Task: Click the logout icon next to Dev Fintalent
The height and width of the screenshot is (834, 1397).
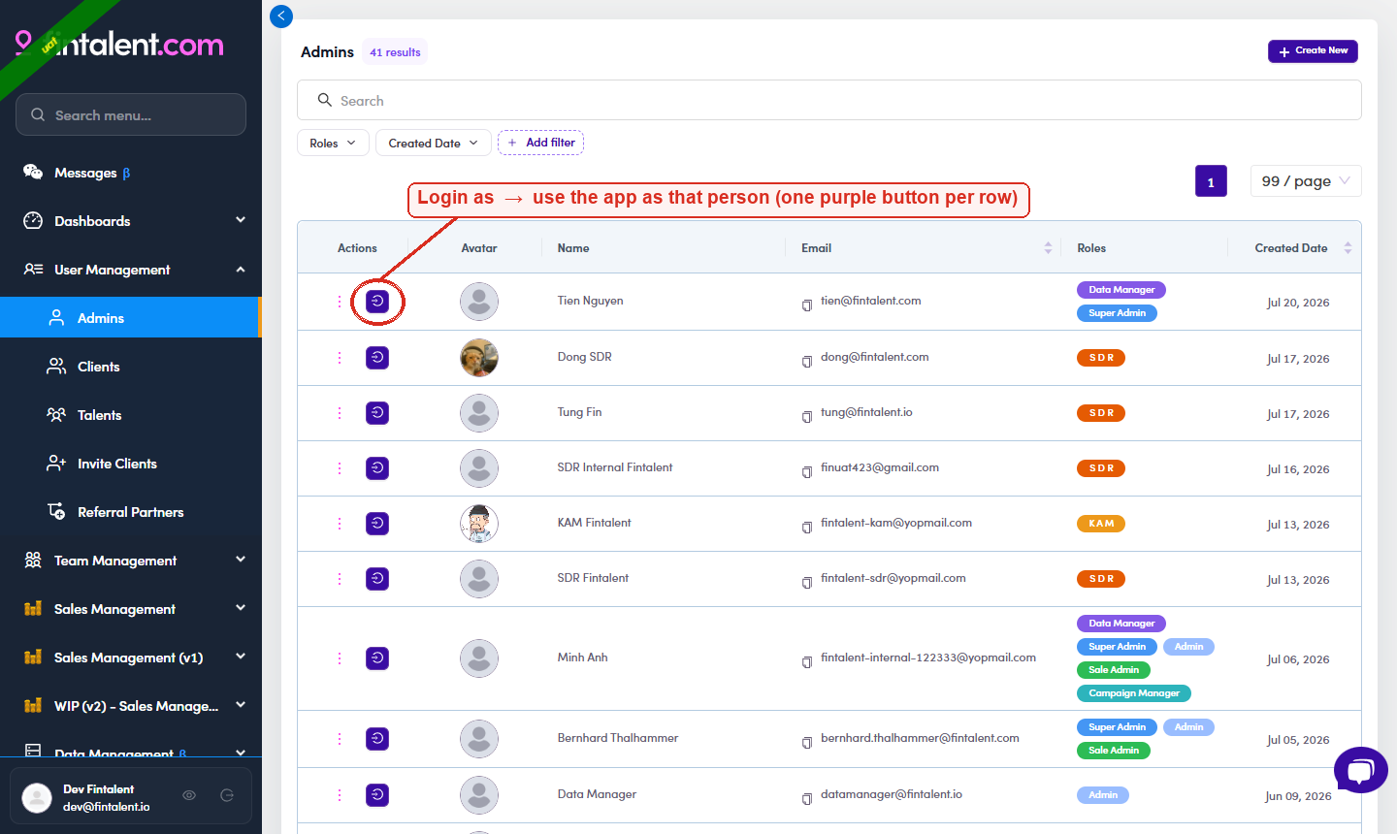Action: tap(227, 795)
